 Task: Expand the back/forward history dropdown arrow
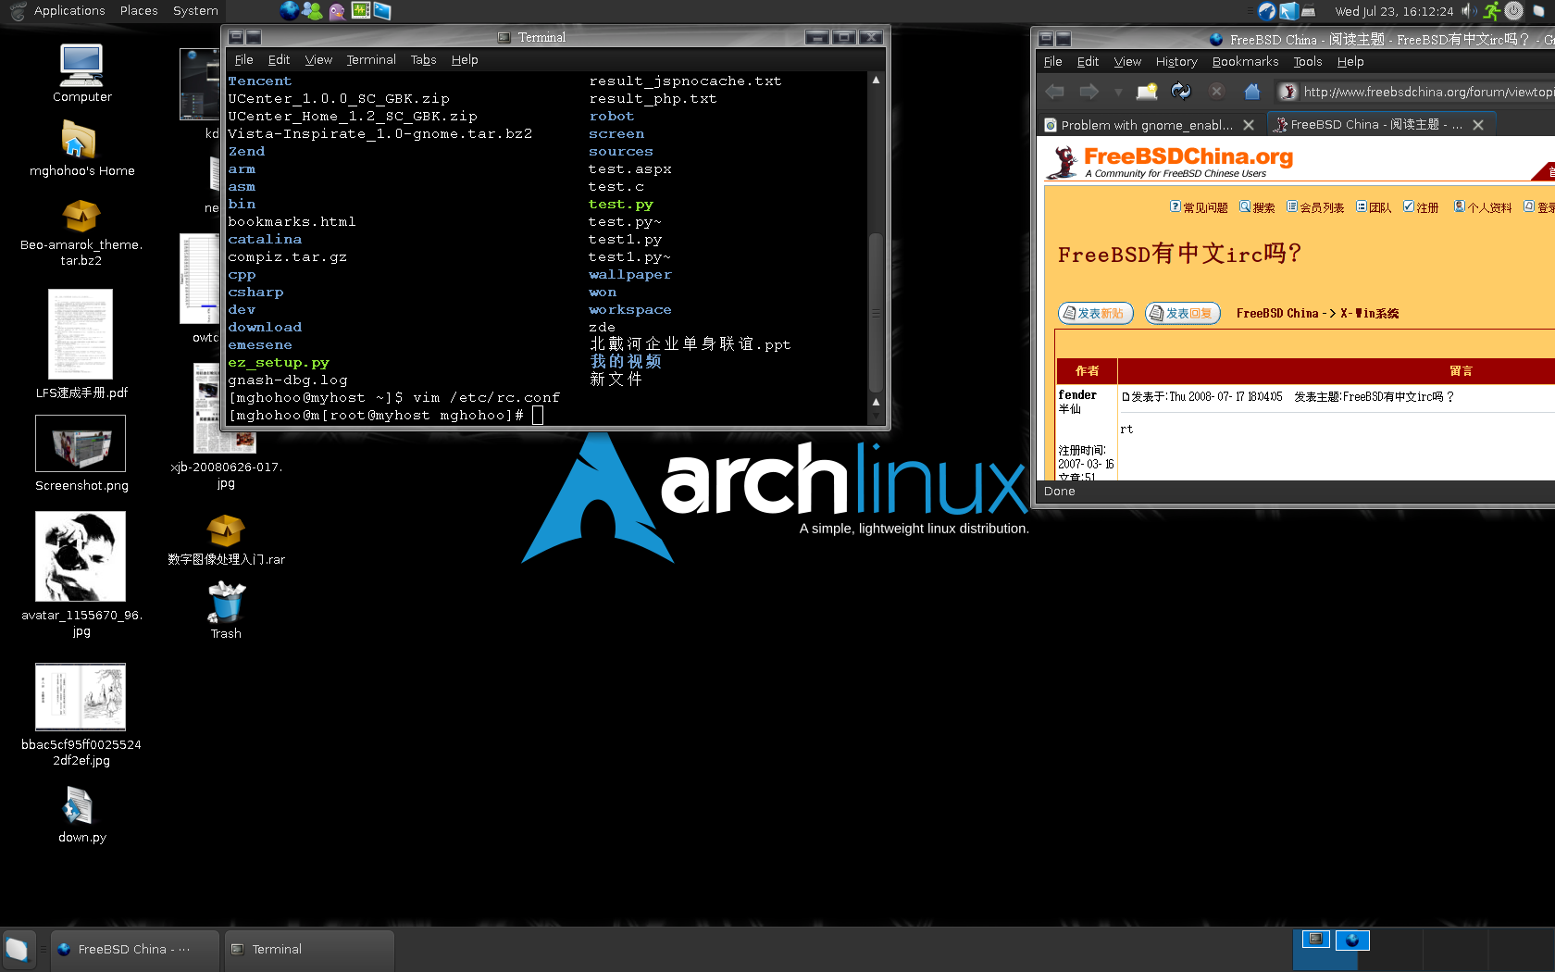pos(1118,92)
